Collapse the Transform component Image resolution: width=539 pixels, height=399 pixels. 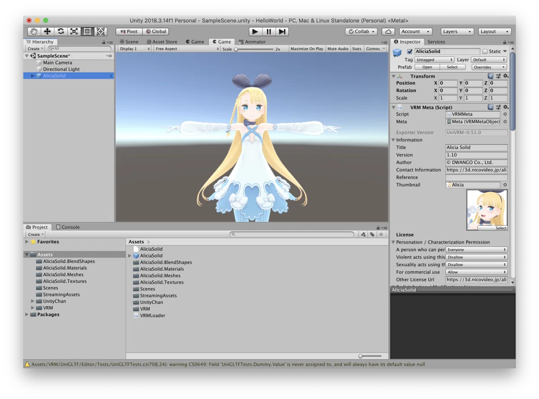click(393, 76)
